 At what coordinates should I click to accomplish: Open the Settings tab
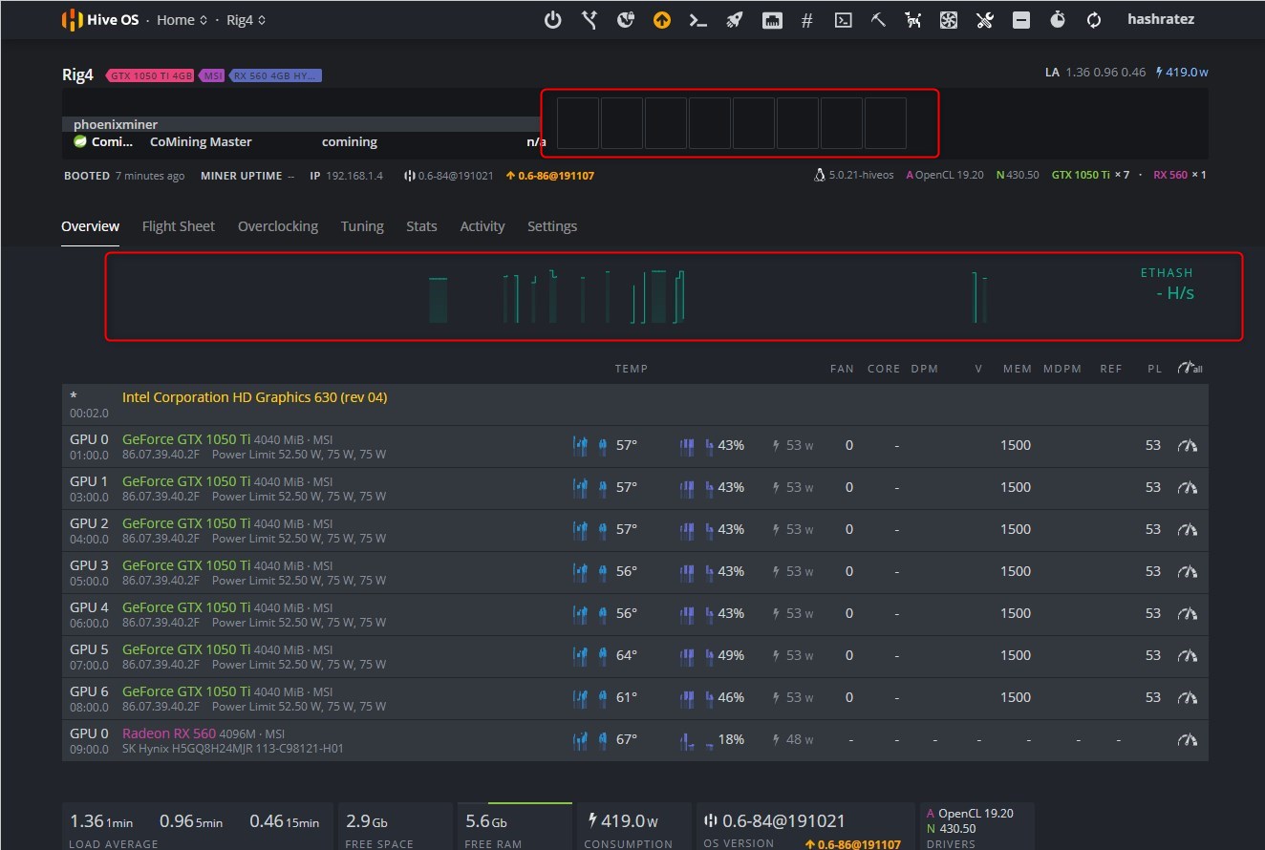(552, 226)
